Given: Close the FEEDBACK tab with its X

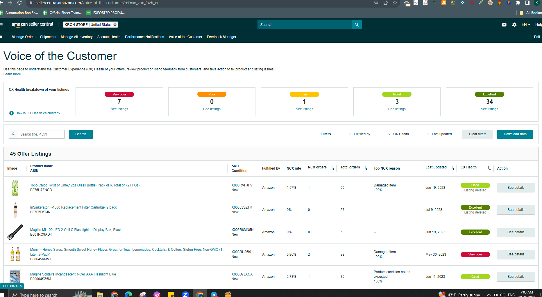Looking at the screenshot, I should click(x=21, y=286).
